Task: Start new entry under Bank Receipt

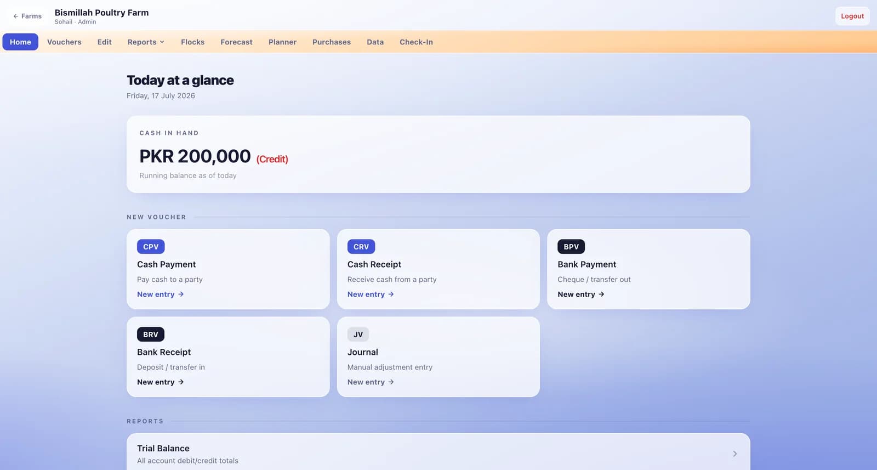Action: (x=161, y=382)
